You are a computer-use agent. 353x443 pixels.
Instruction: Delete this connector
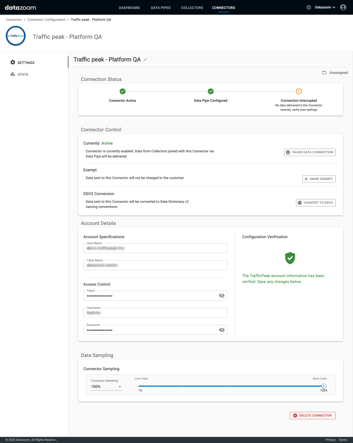tap(313, 415)
